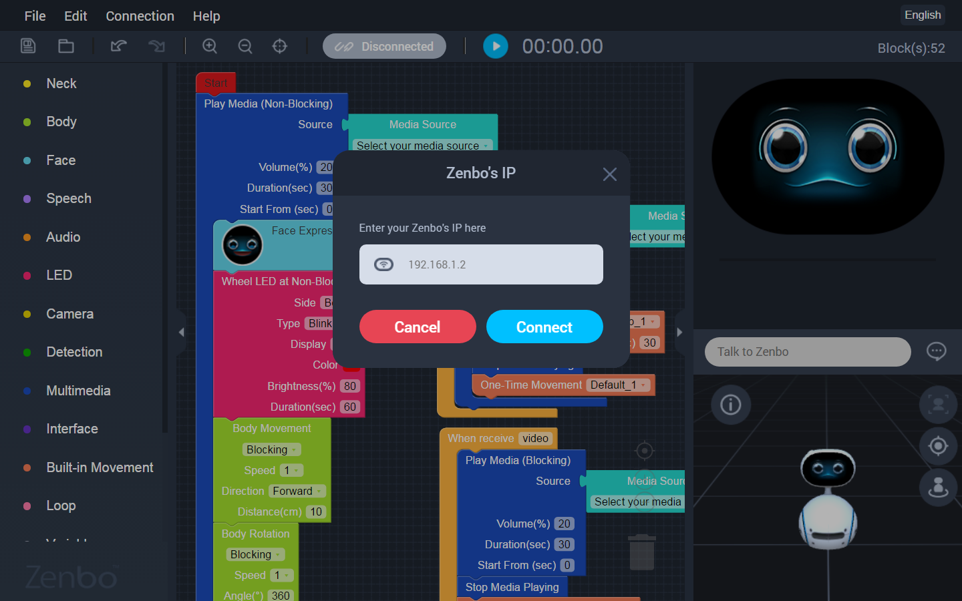962x601 pixels.
Task: Click Distance(cm) value 10
Action: click(x=316, y=512)
